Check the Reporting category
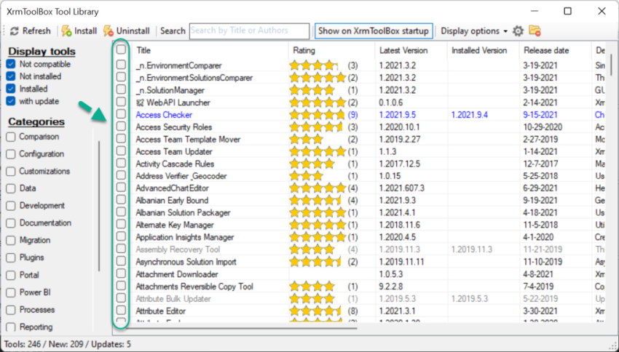This screenshot has height=352, width=619. [x=11, y=327]
